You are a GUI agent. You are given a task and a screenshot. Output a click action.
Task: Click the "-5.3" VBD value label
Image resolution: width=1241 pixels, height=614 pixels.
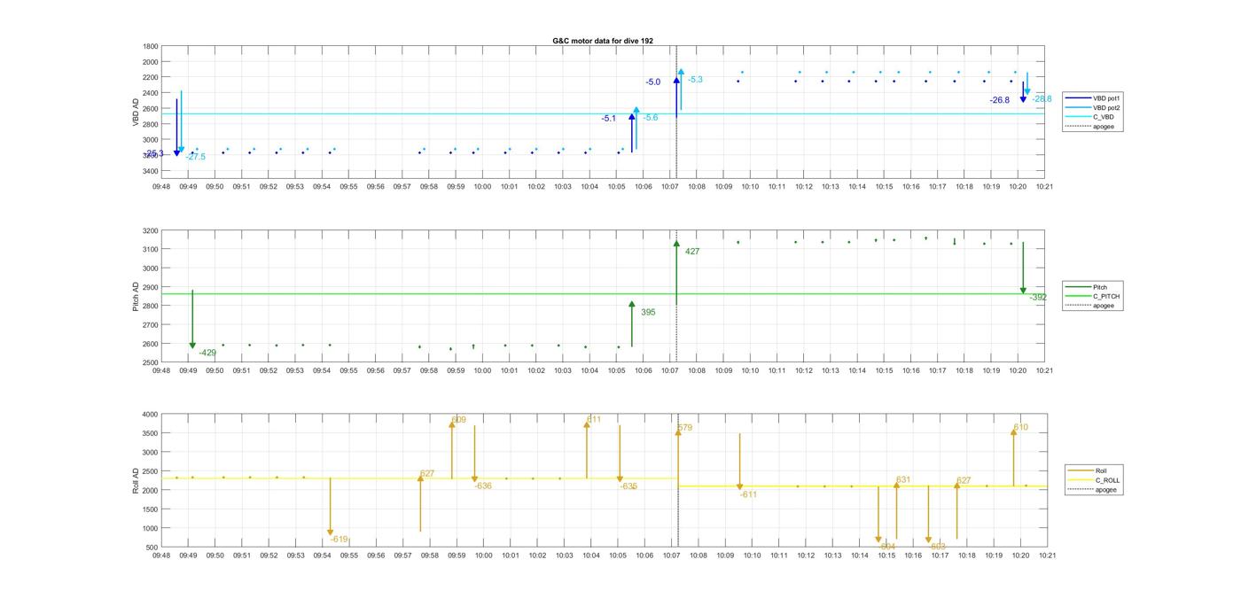coord(695,80)
